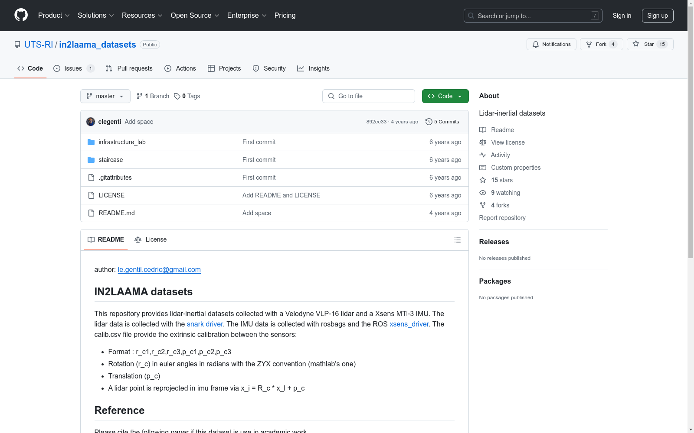Click the Search or jump to field

point(533,16)
